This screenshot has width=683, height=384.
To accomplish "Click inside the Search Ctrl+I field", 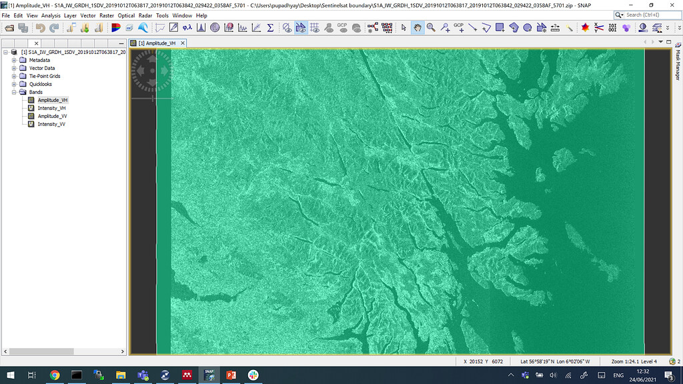I will 644,14.
